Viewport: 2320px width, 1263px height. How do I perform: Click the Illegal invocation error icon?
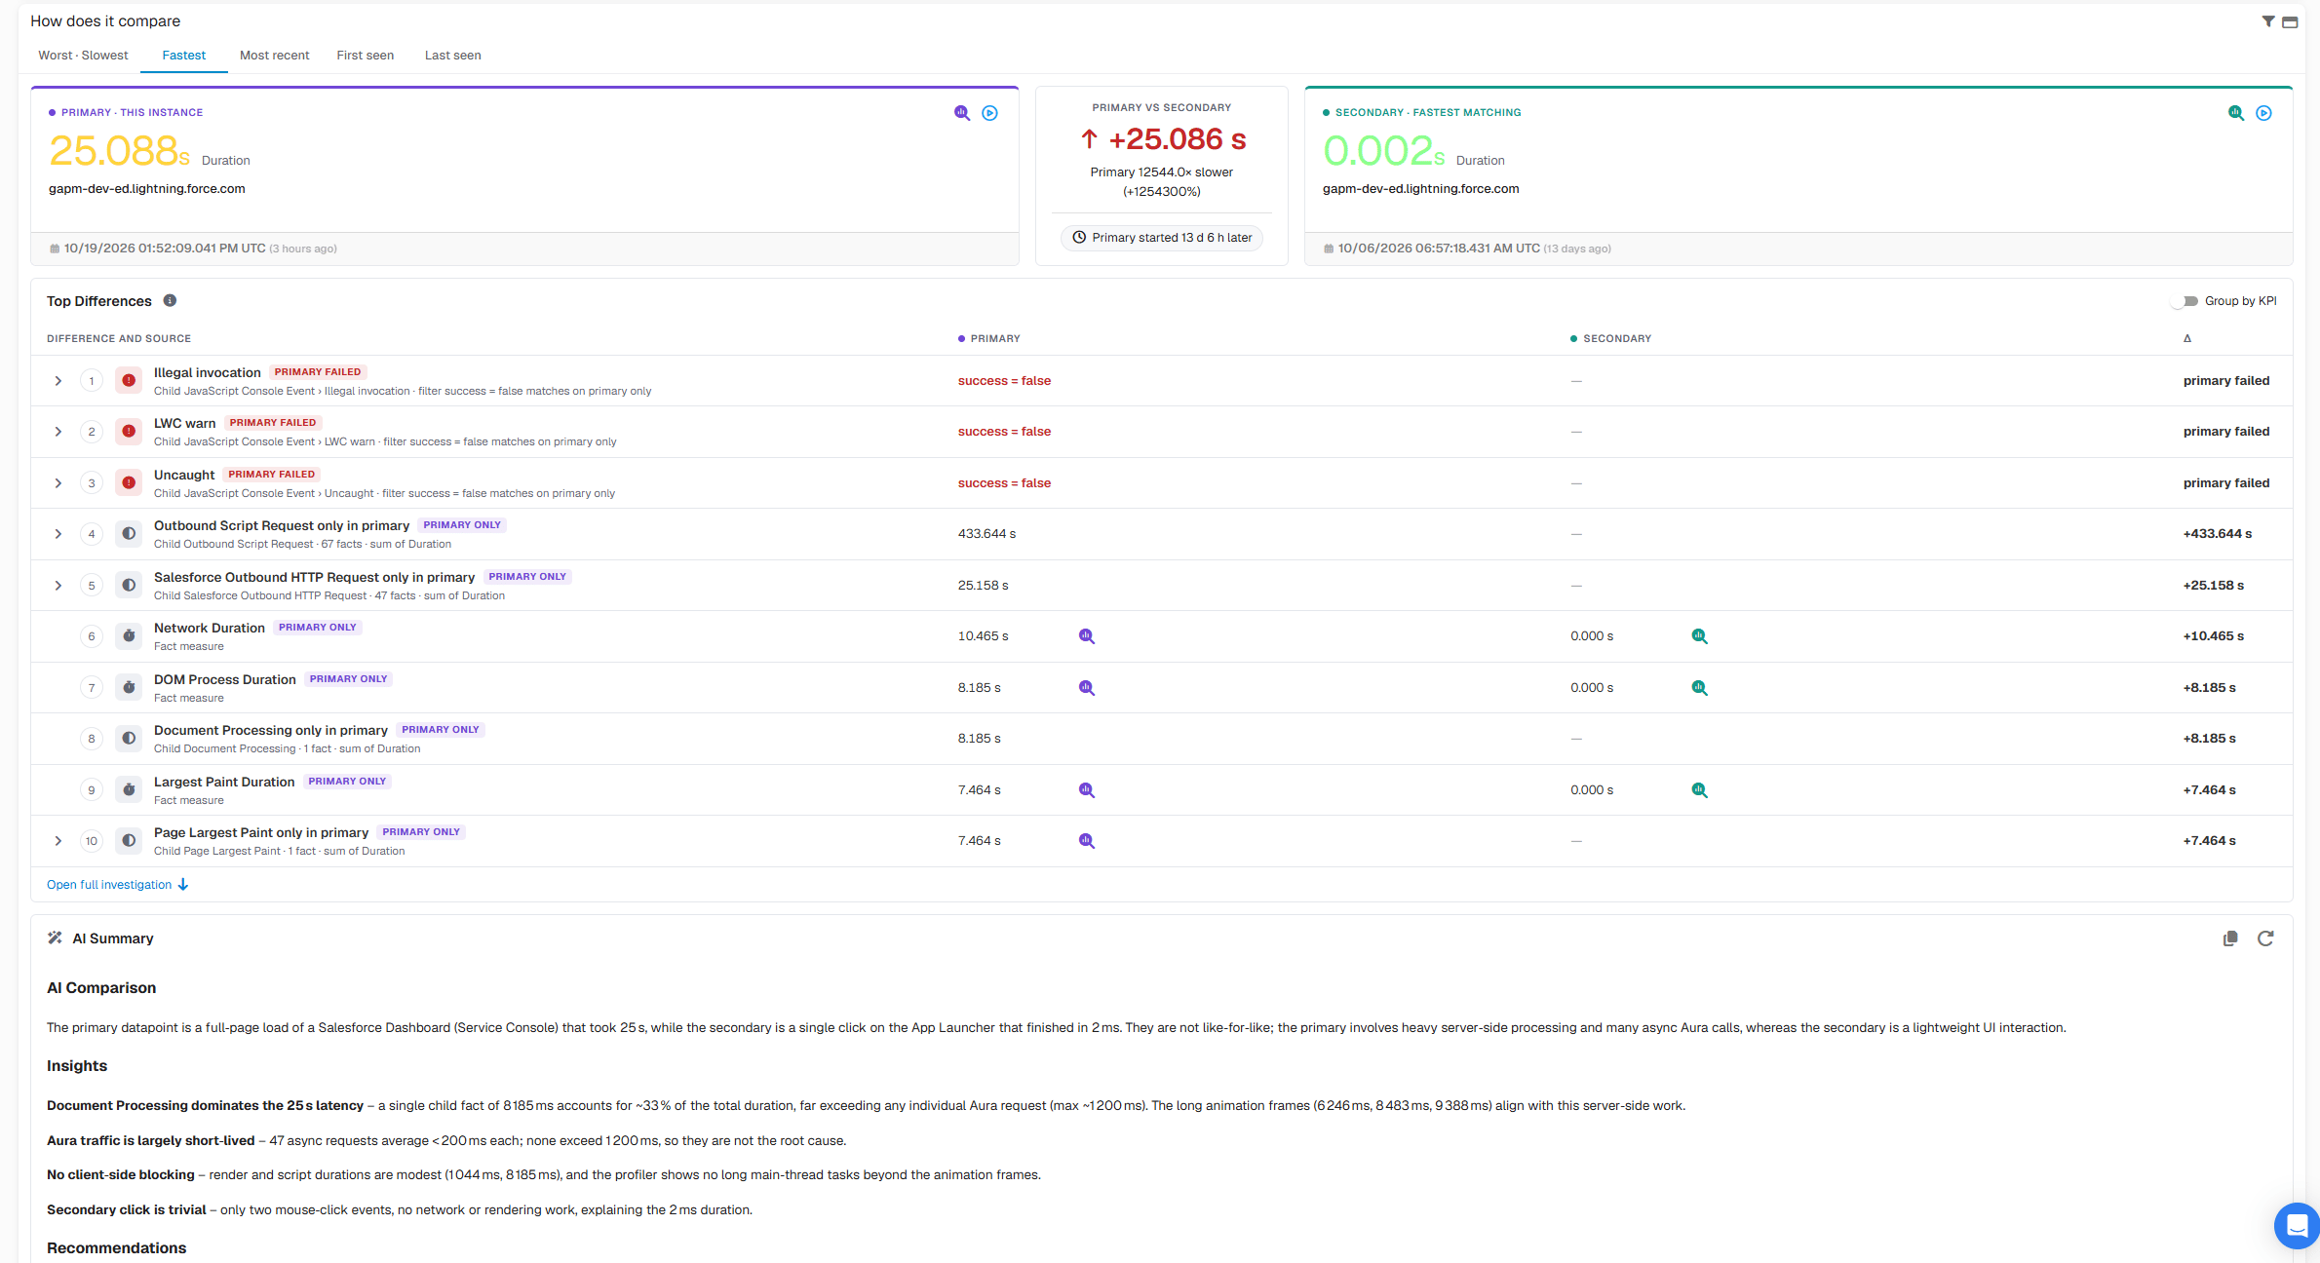click(129, 381)
